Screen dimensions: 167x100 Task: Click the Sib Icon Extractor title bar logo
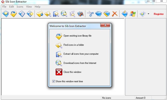[x=3, y=2]
